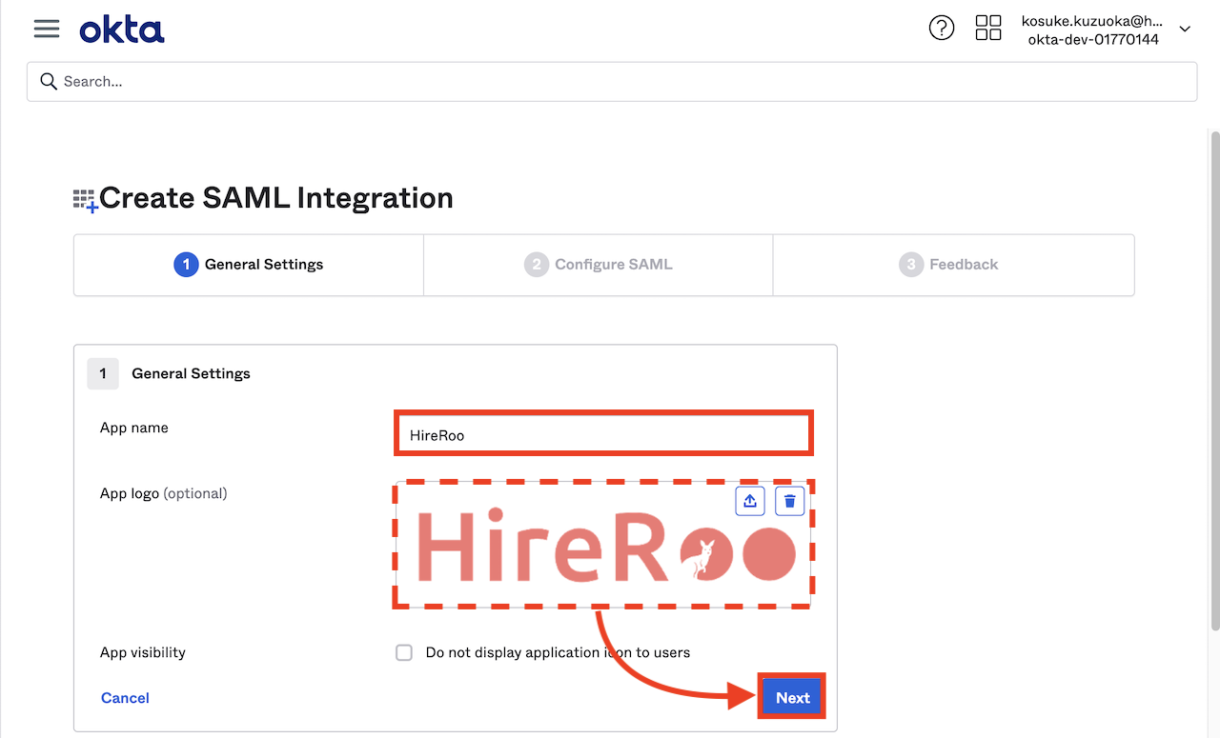
Task: Open the kosuke.kuzuoka account menu
Action: tap(1092, 30)
